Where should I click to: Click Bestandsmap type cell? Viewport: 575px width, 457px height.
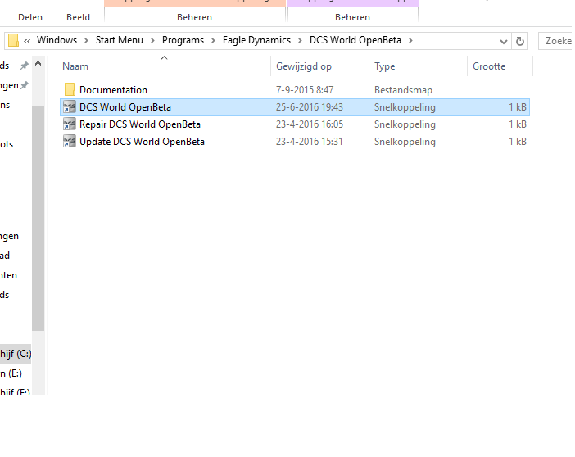pos(403,90)
